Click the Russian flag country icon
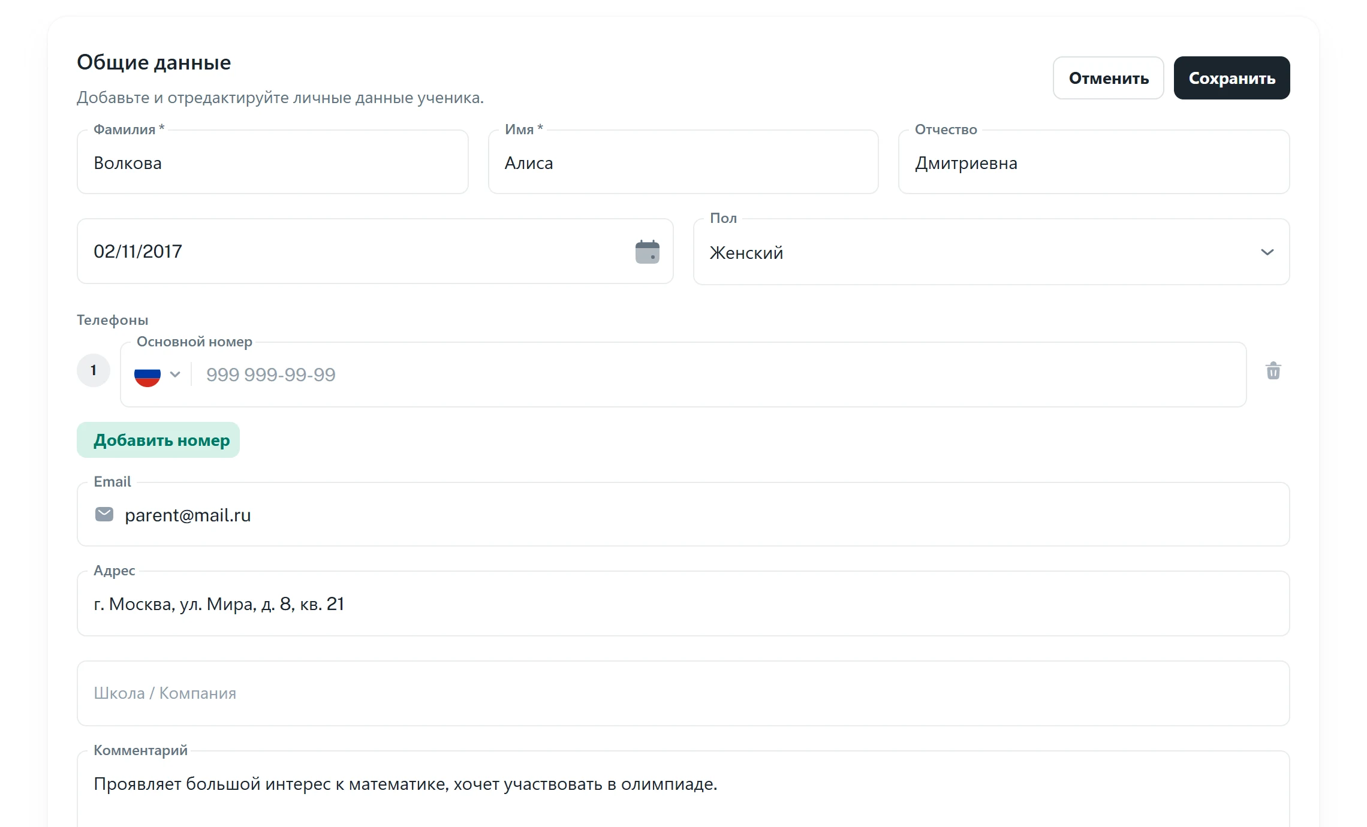 pos(147,375)
